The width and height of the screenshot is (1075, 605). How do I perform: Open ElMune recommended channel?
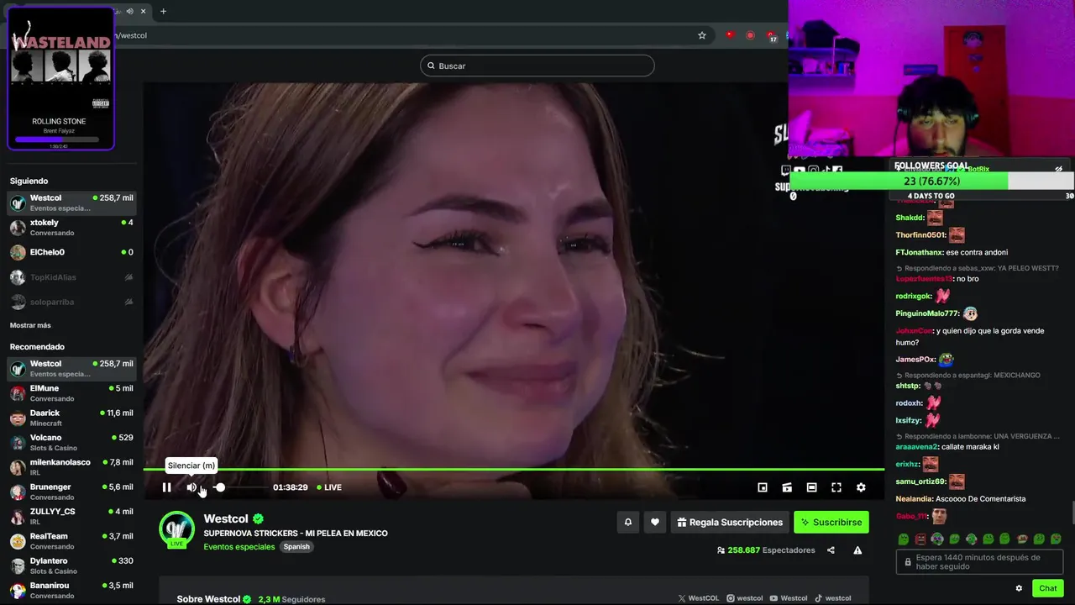coord(71,393)
